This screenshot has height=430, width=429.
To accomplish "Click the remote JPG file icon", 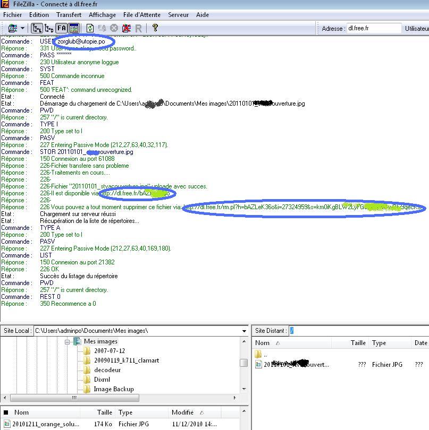I will coord(258,364).
